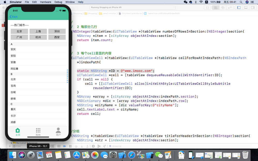Hide the debug area via bar icon
Viewport: 258px width, 161px height.
coord(59,146)
